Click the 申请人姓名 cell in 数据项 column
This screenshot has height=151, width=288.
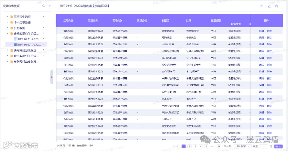[x=168, y=44]
